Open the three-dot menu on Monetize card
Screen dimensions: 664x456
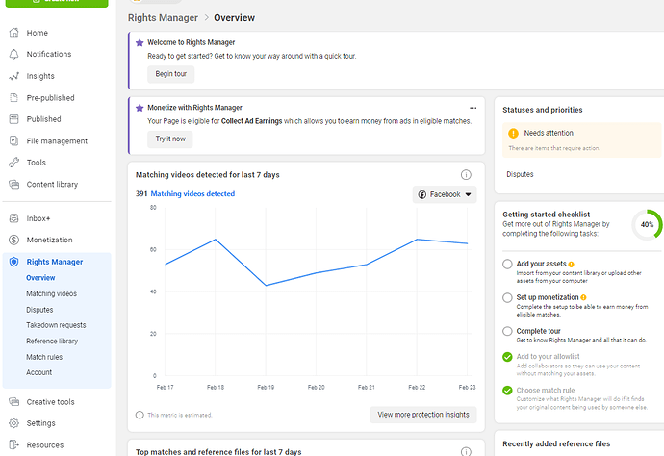click(473, 108)
